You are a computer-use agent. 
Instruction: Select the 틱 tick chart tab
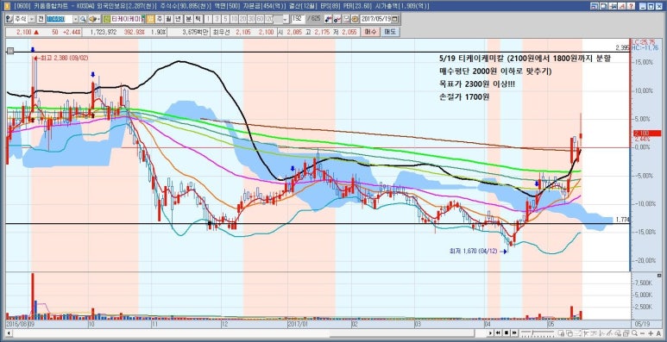click(x=197, y=20)
